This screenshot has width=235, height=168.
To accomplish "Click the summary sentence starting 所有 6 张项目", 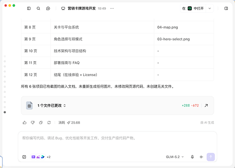I will pyautogui.click(x=98, y=86).
